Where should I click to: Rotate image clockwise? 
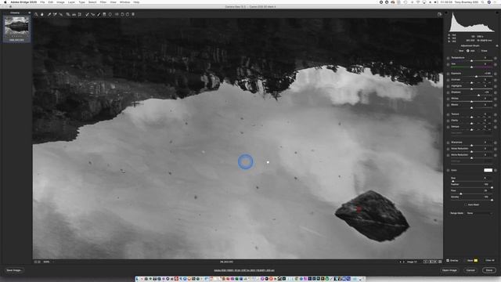pos(127,14)
